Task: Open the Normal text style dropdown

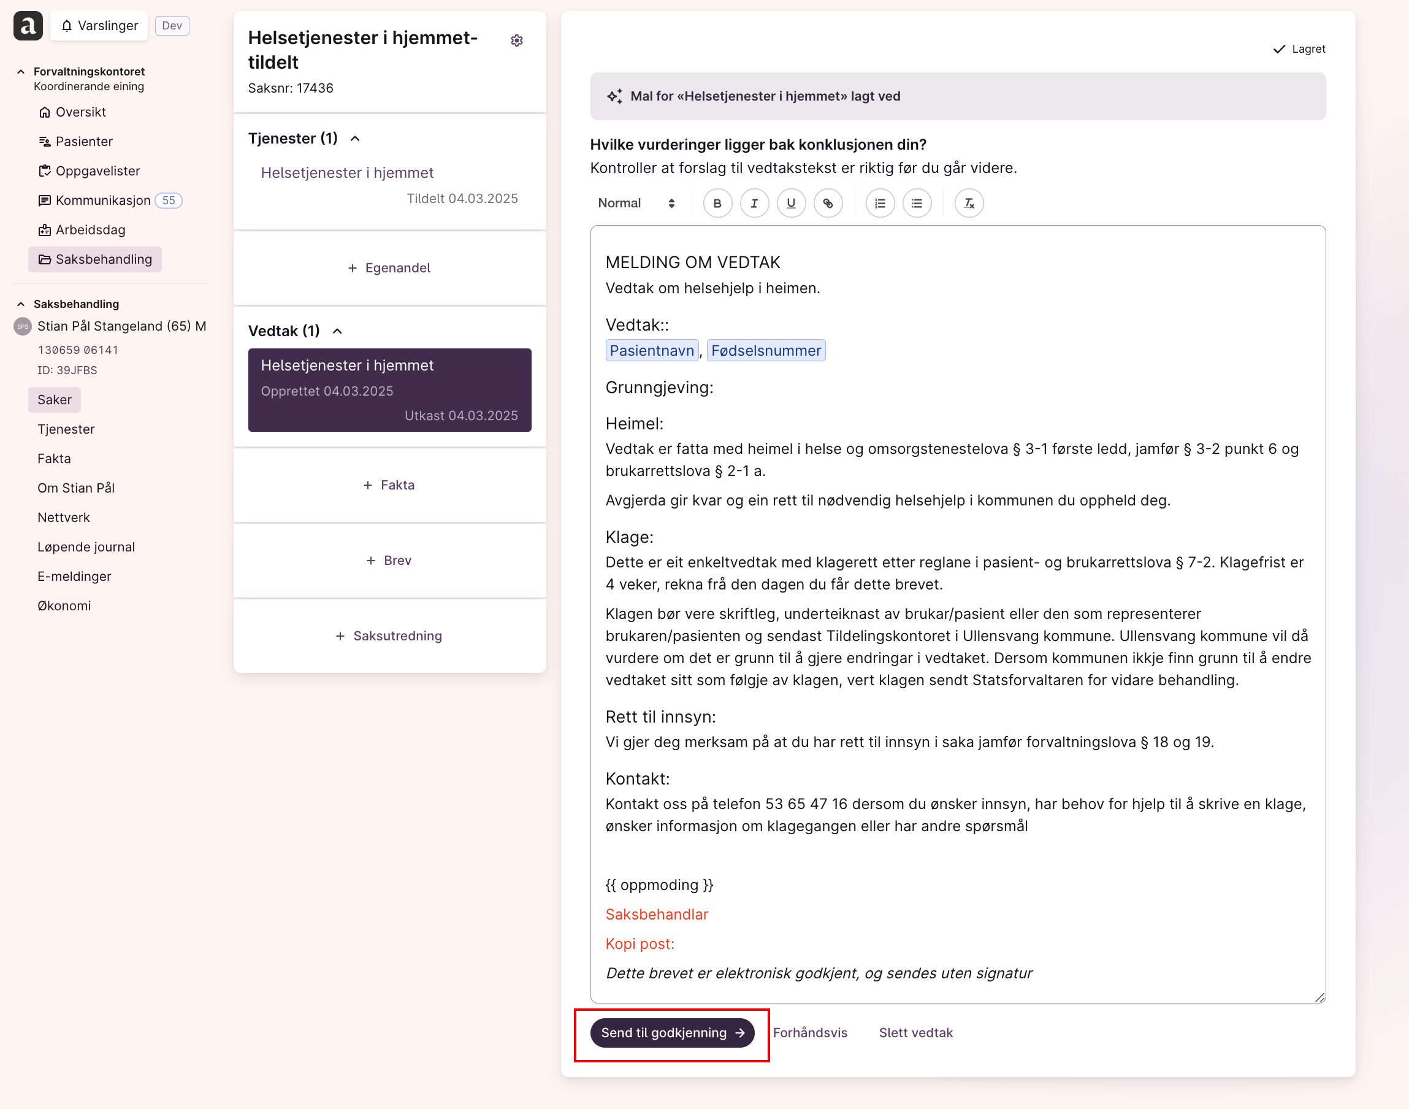Action: 636,203
